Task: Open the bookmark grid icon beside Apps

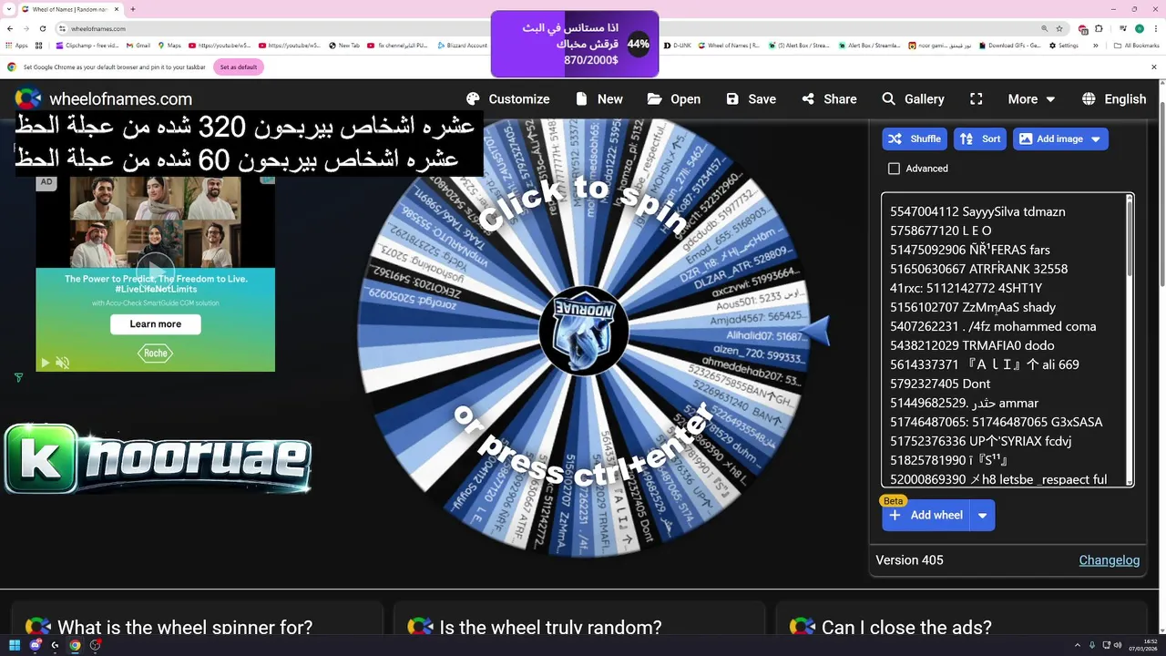Action: pyautogui.click(x=39, y=46)
